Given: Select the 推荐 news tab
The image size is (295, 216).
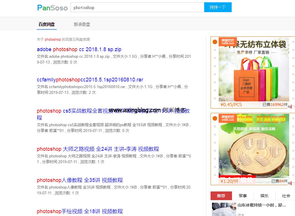Looking at the screenshot, I should click(x=221, y=196).
